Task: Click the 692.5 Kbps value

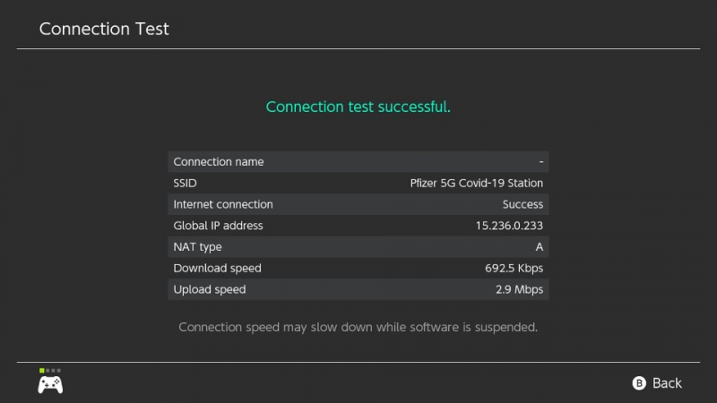Action: pyautogui.click(x=514, y=268)
